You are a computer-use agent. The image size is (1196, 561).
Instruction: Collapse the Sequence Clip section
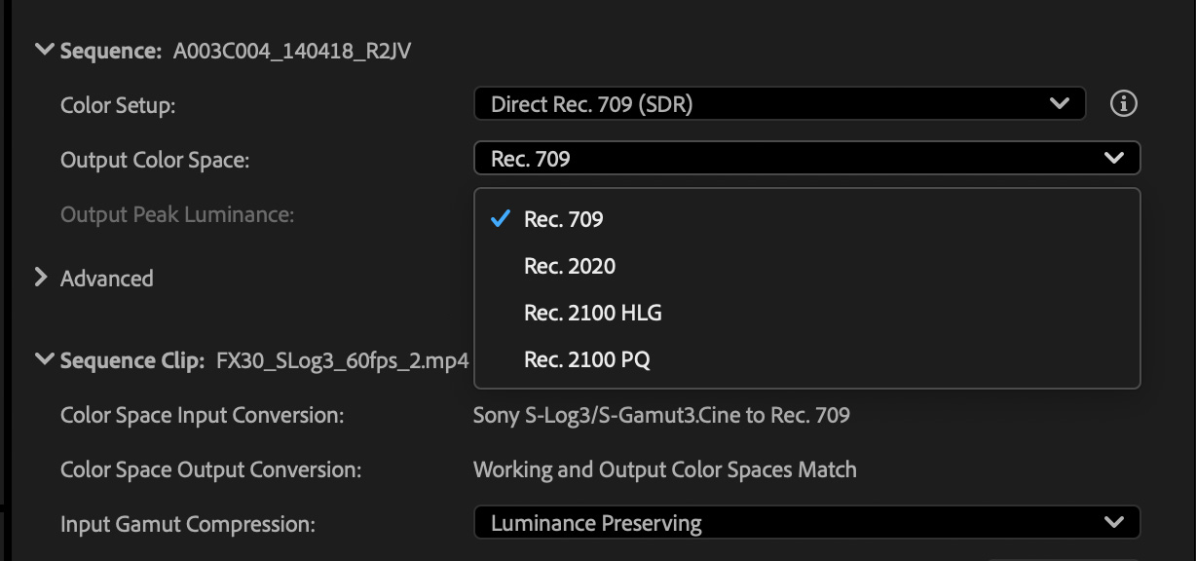point(44,360)
